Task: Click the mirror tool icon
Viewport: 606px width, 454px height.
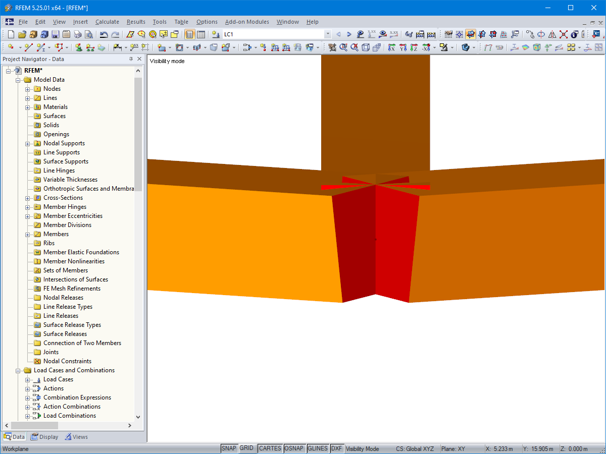Action: [x=552, y=34]
